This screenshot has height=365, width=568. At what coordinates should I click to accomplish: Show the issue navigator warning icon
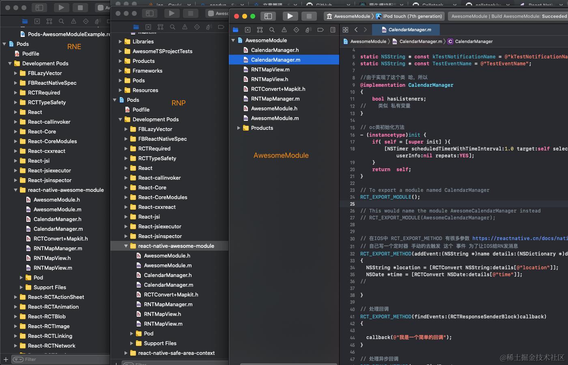(x=284, y=30)
